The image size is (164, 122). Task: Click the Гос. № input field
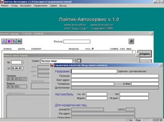(x=96, y=94)
